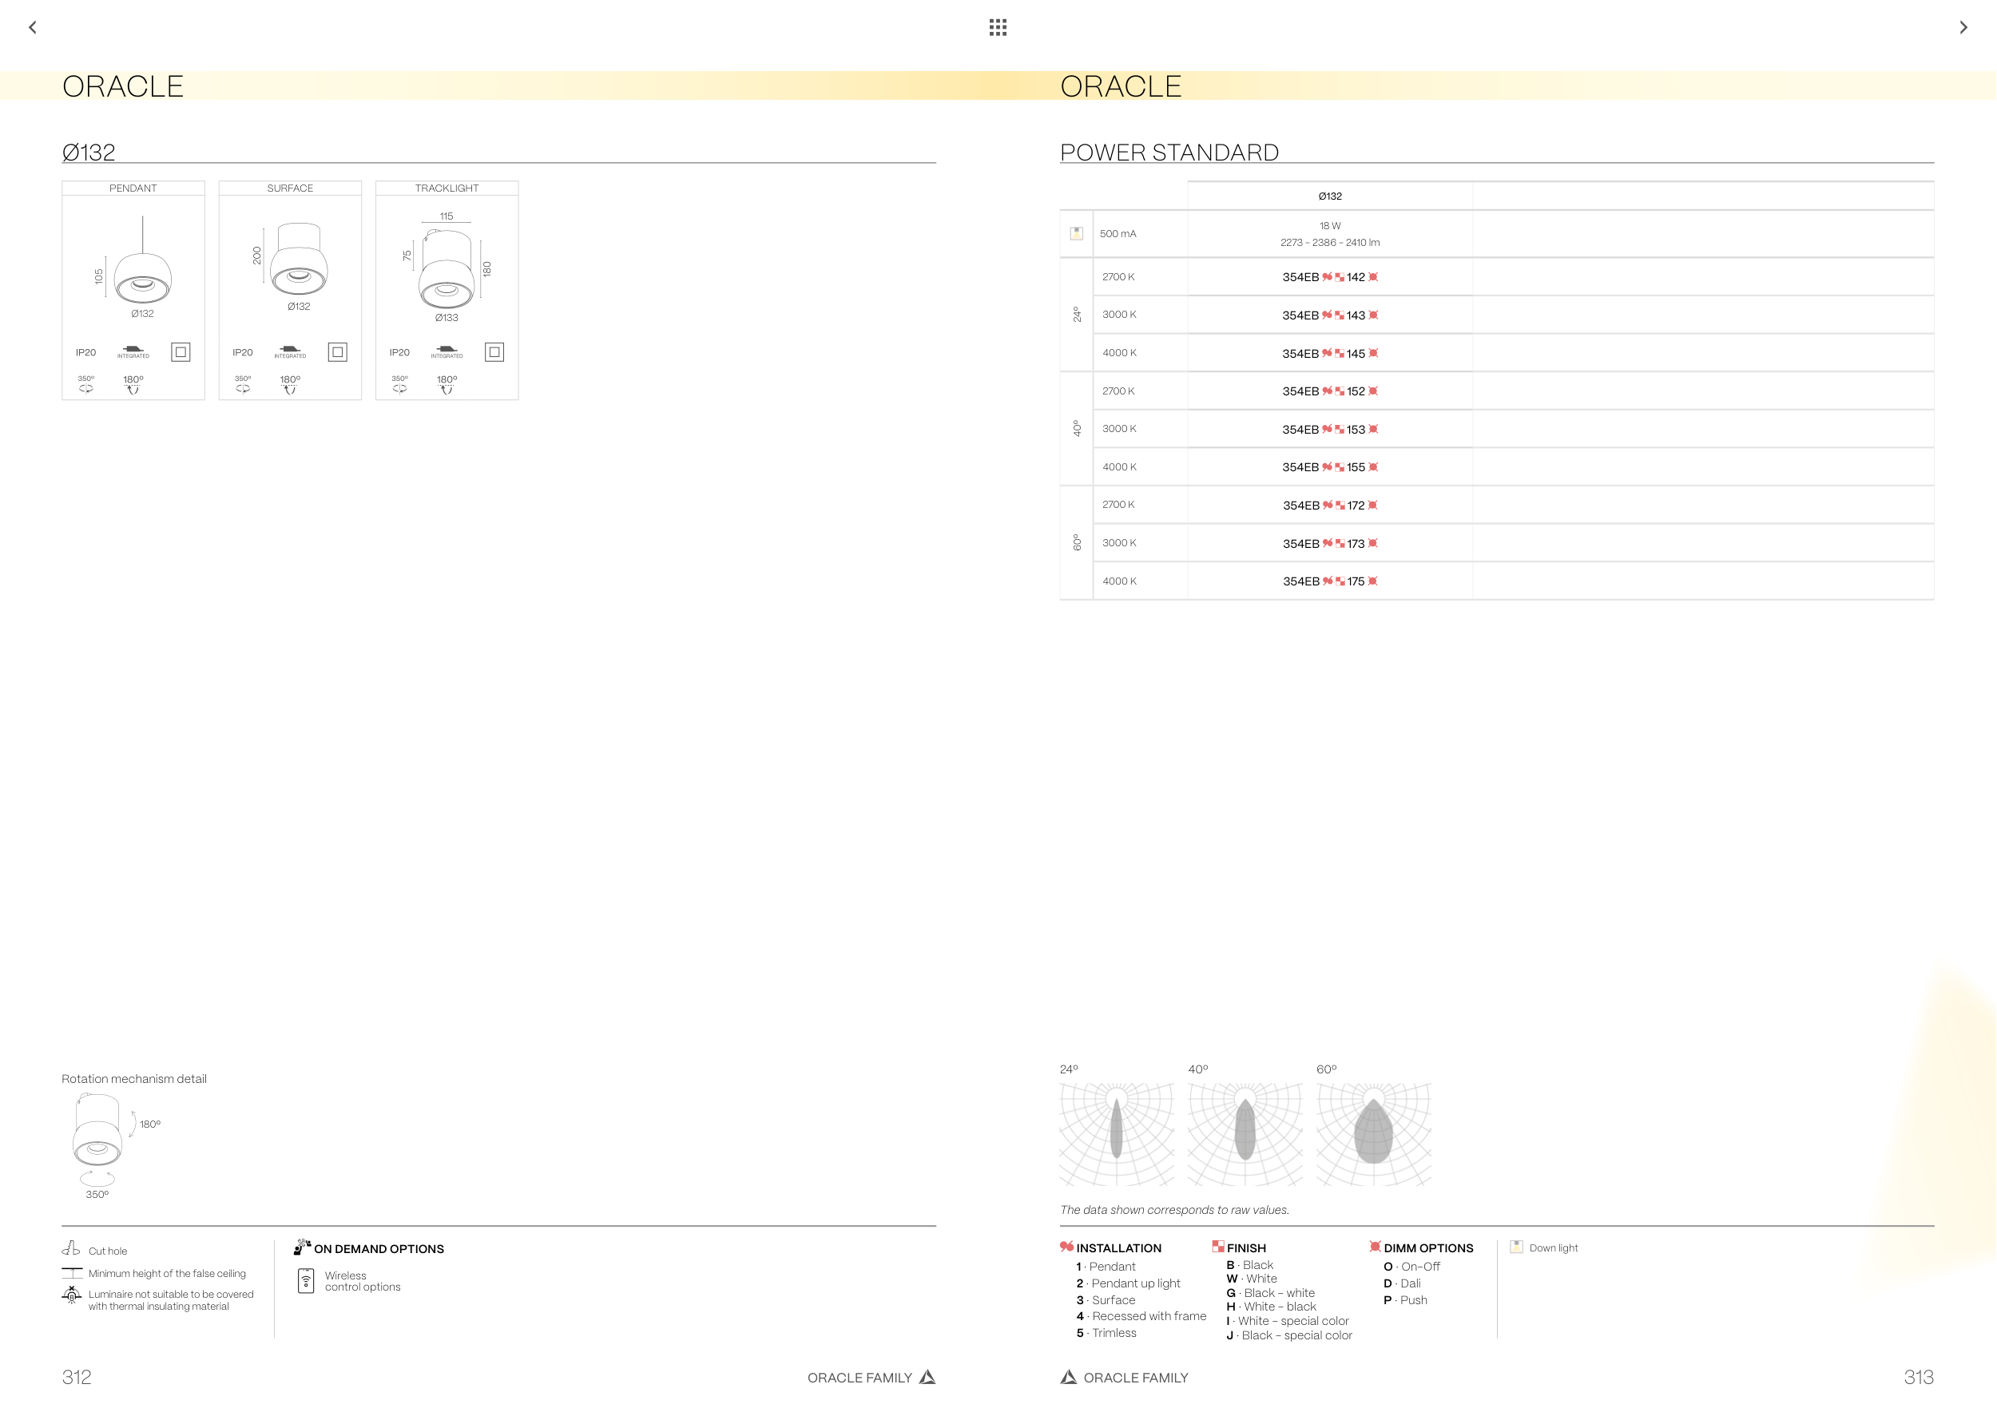Select the Surface product drawing
This screenshot has height=1412, width=1997.
(x=298, y=261)
